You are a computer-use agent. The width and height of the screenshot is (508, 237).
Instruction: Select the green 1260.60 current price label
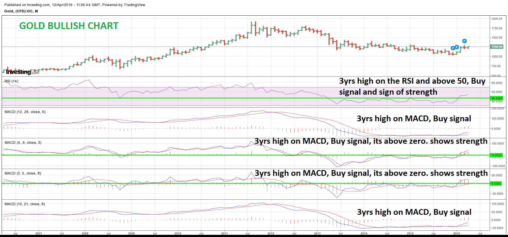tap(497, 47)
